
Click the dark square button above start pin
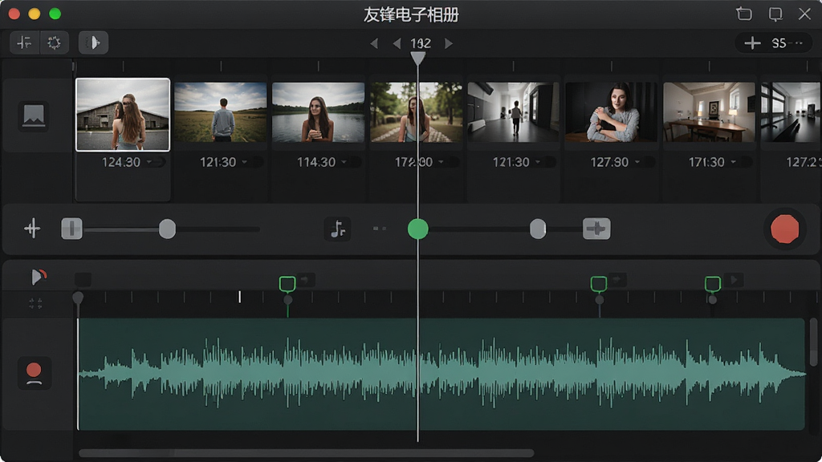(x=83, y=280)
